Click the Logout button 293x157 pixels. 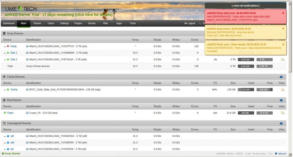tap(190, 23)
